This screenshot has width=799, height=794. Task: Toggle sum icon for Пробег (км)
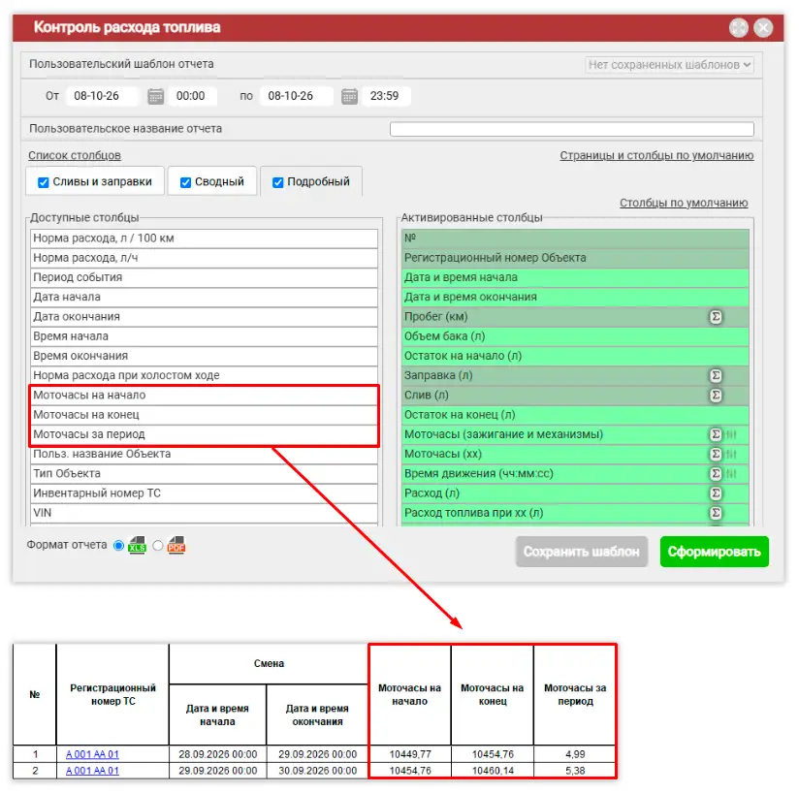[716, 317]
